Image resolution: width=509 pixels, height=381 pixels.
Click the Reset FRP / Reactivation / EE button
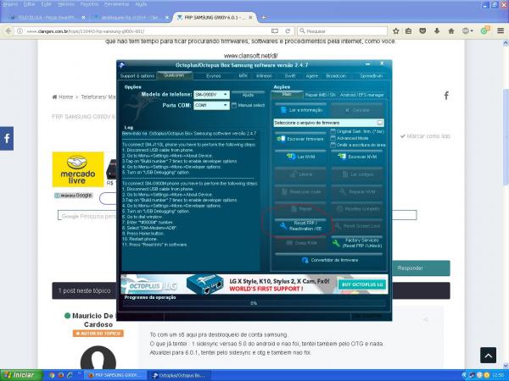click(x=300, y=225)
